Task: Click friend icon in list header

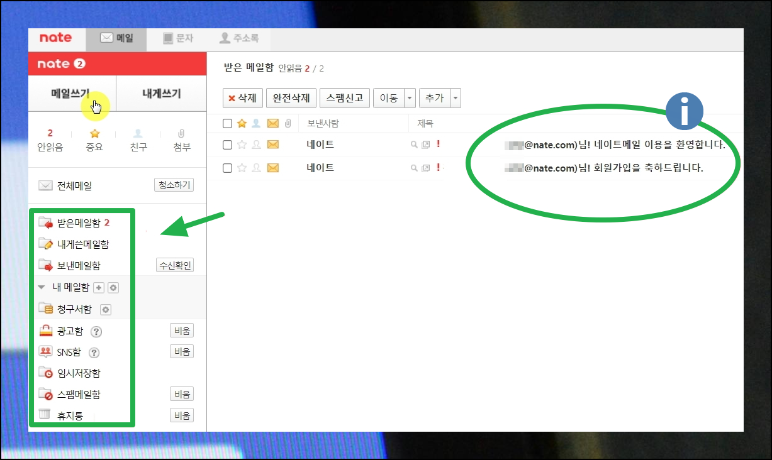Action: [x=257, y=123]
